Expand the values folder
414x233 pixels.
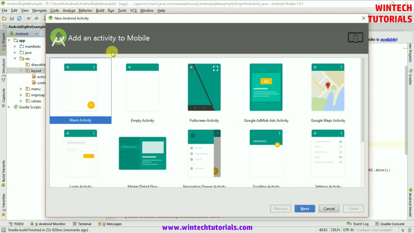click(x=21, y=101)
